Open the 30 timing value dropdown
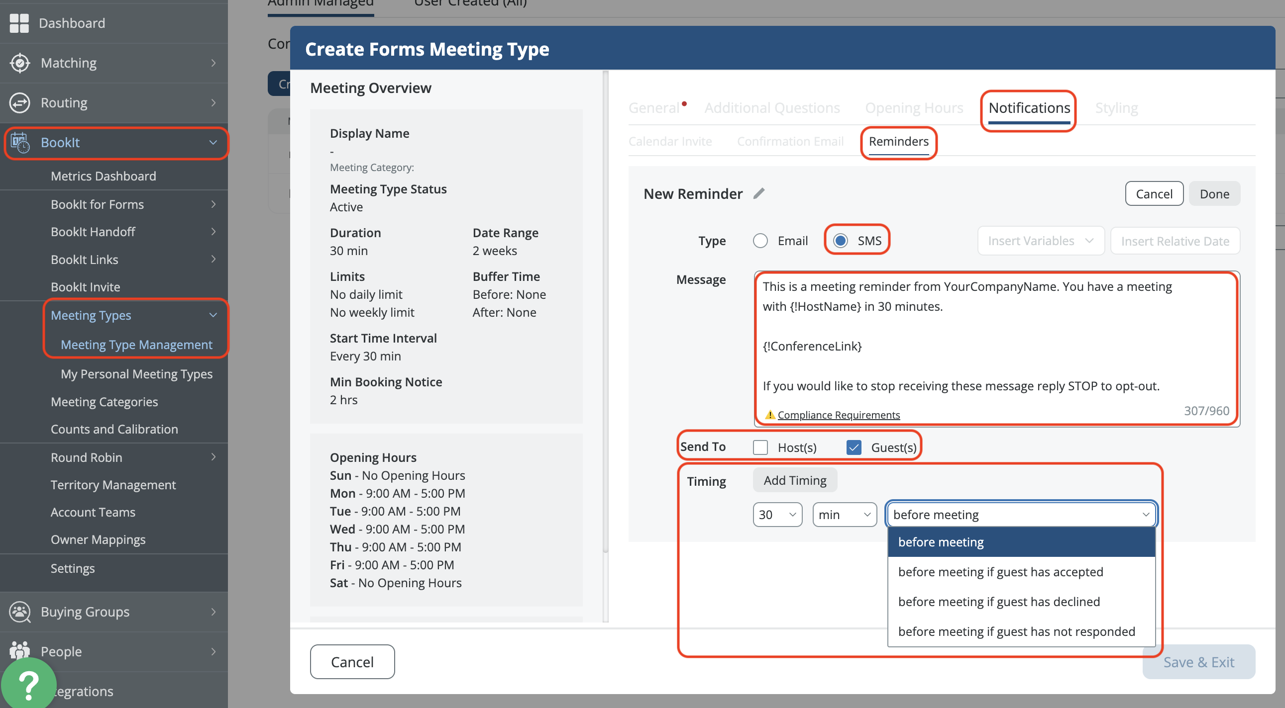1285x708 pixels. (x=777, y=514)
